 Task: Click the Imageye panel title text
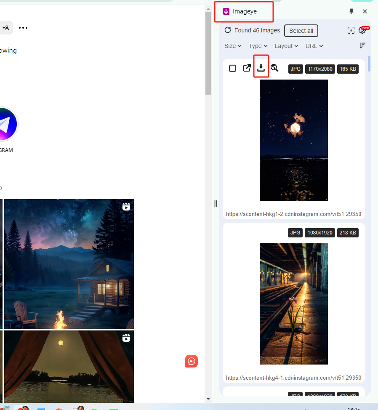tap(245, 11)
